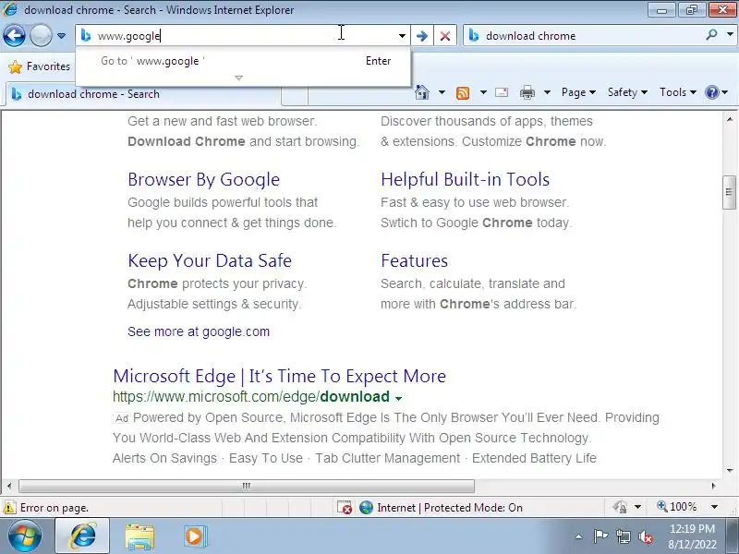The height and width of the screenshot is (554, 739).
Task: Click the vertical scrollbar thumb
Action: pos(729,192)
